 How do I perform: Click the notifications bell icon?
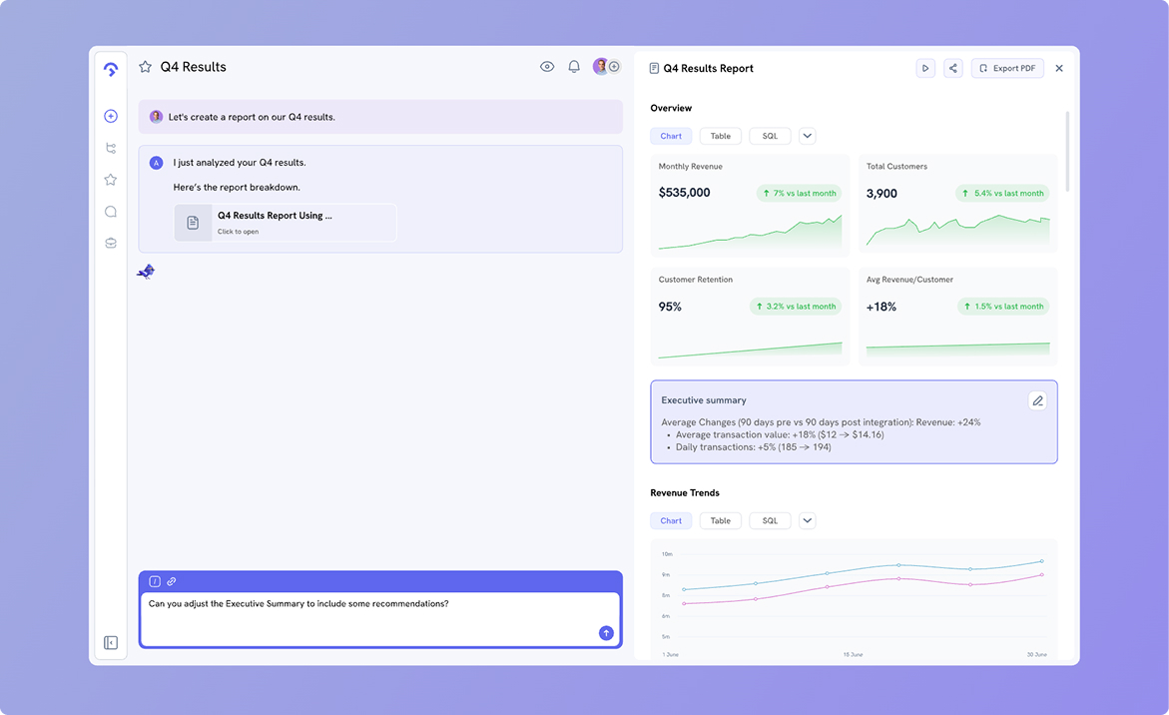pos(574,67)
